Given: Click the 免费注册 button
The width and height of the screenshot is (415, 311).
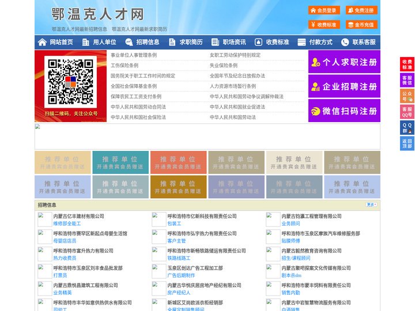Looking at the screenshot, I should coord(361,10).
